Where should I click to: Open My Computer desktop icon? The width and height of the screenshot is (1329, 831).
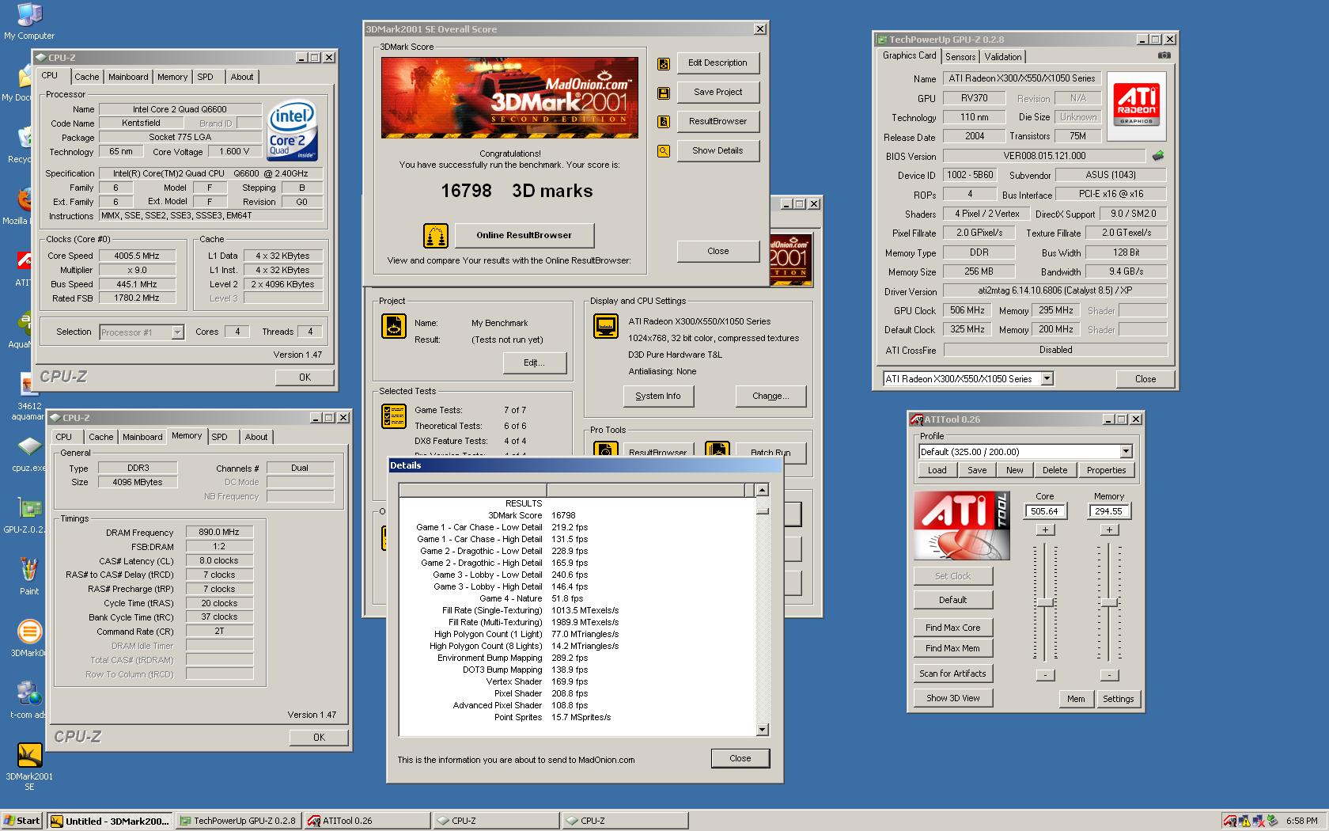[x=29, y=21]
